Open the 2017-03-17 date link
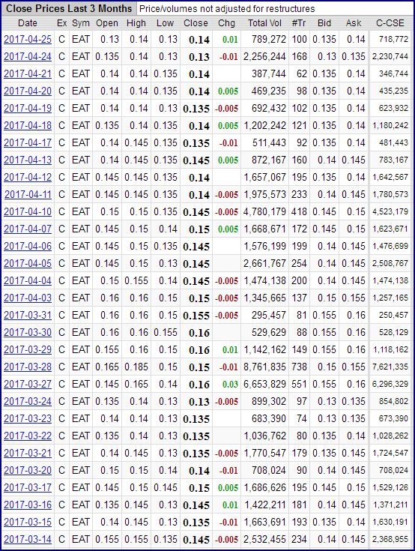 pyautogui.click(x=28, y=487)
